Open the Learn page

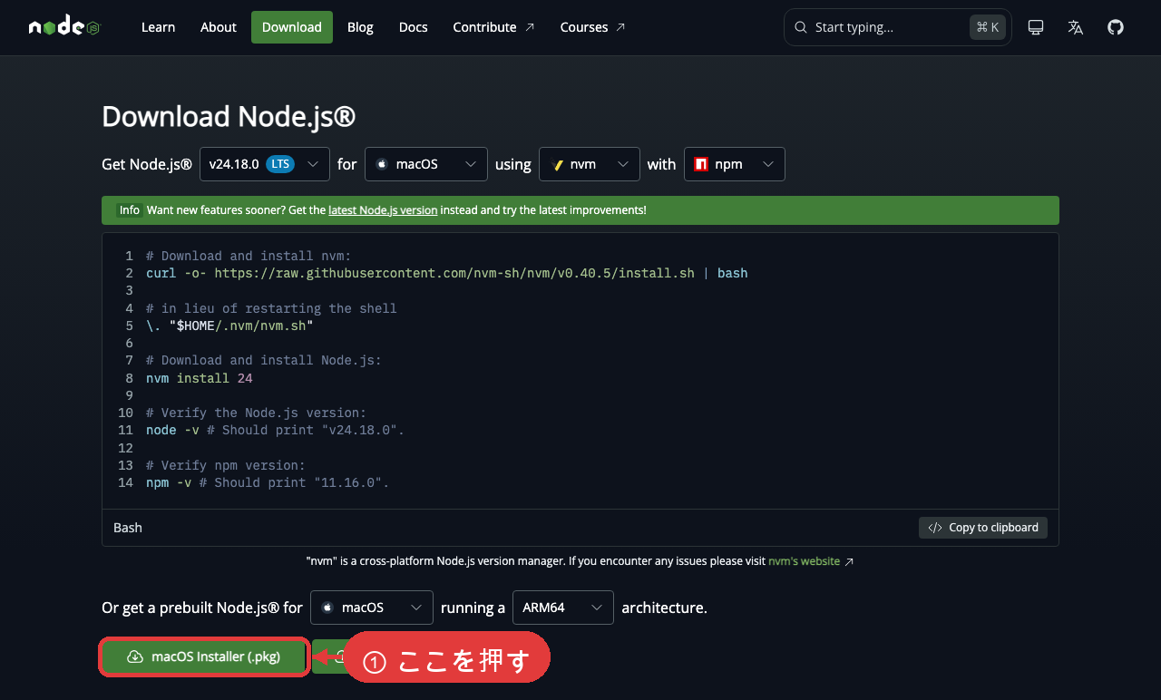[158, 27]
